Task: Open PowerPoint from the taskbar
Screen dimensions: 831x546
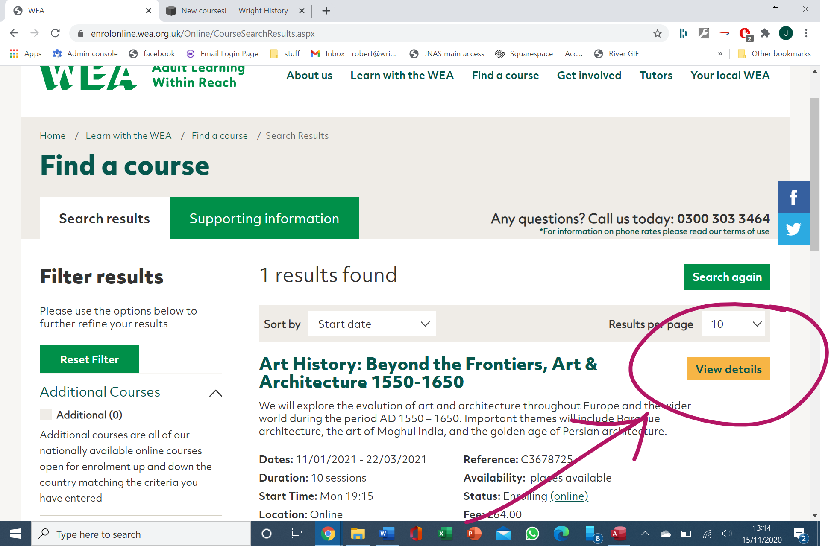Action: pos(474,534)
